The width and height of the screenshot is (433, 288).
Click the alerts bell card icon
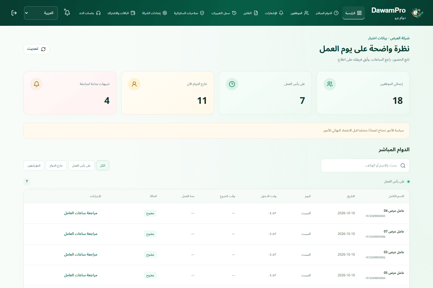point(36,84)
